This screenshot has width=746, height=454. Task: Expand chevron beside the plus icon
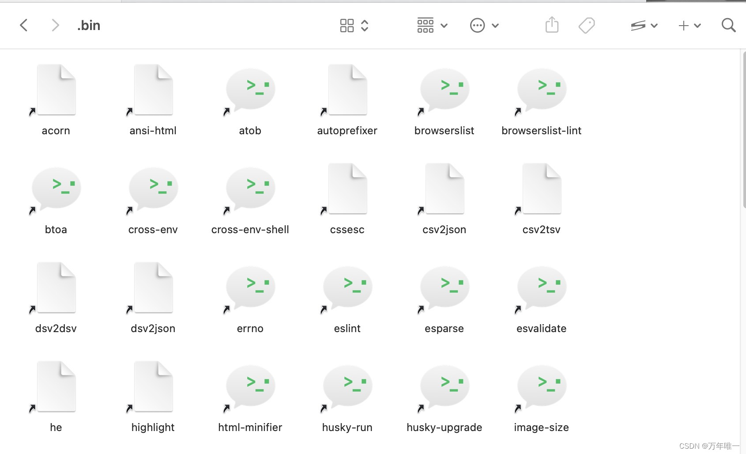coord(697,26)
